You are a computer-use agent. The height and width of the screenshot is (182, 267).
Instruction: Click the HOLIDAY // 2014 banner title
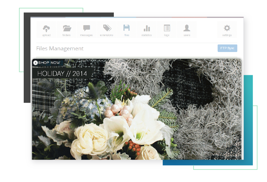62,74
